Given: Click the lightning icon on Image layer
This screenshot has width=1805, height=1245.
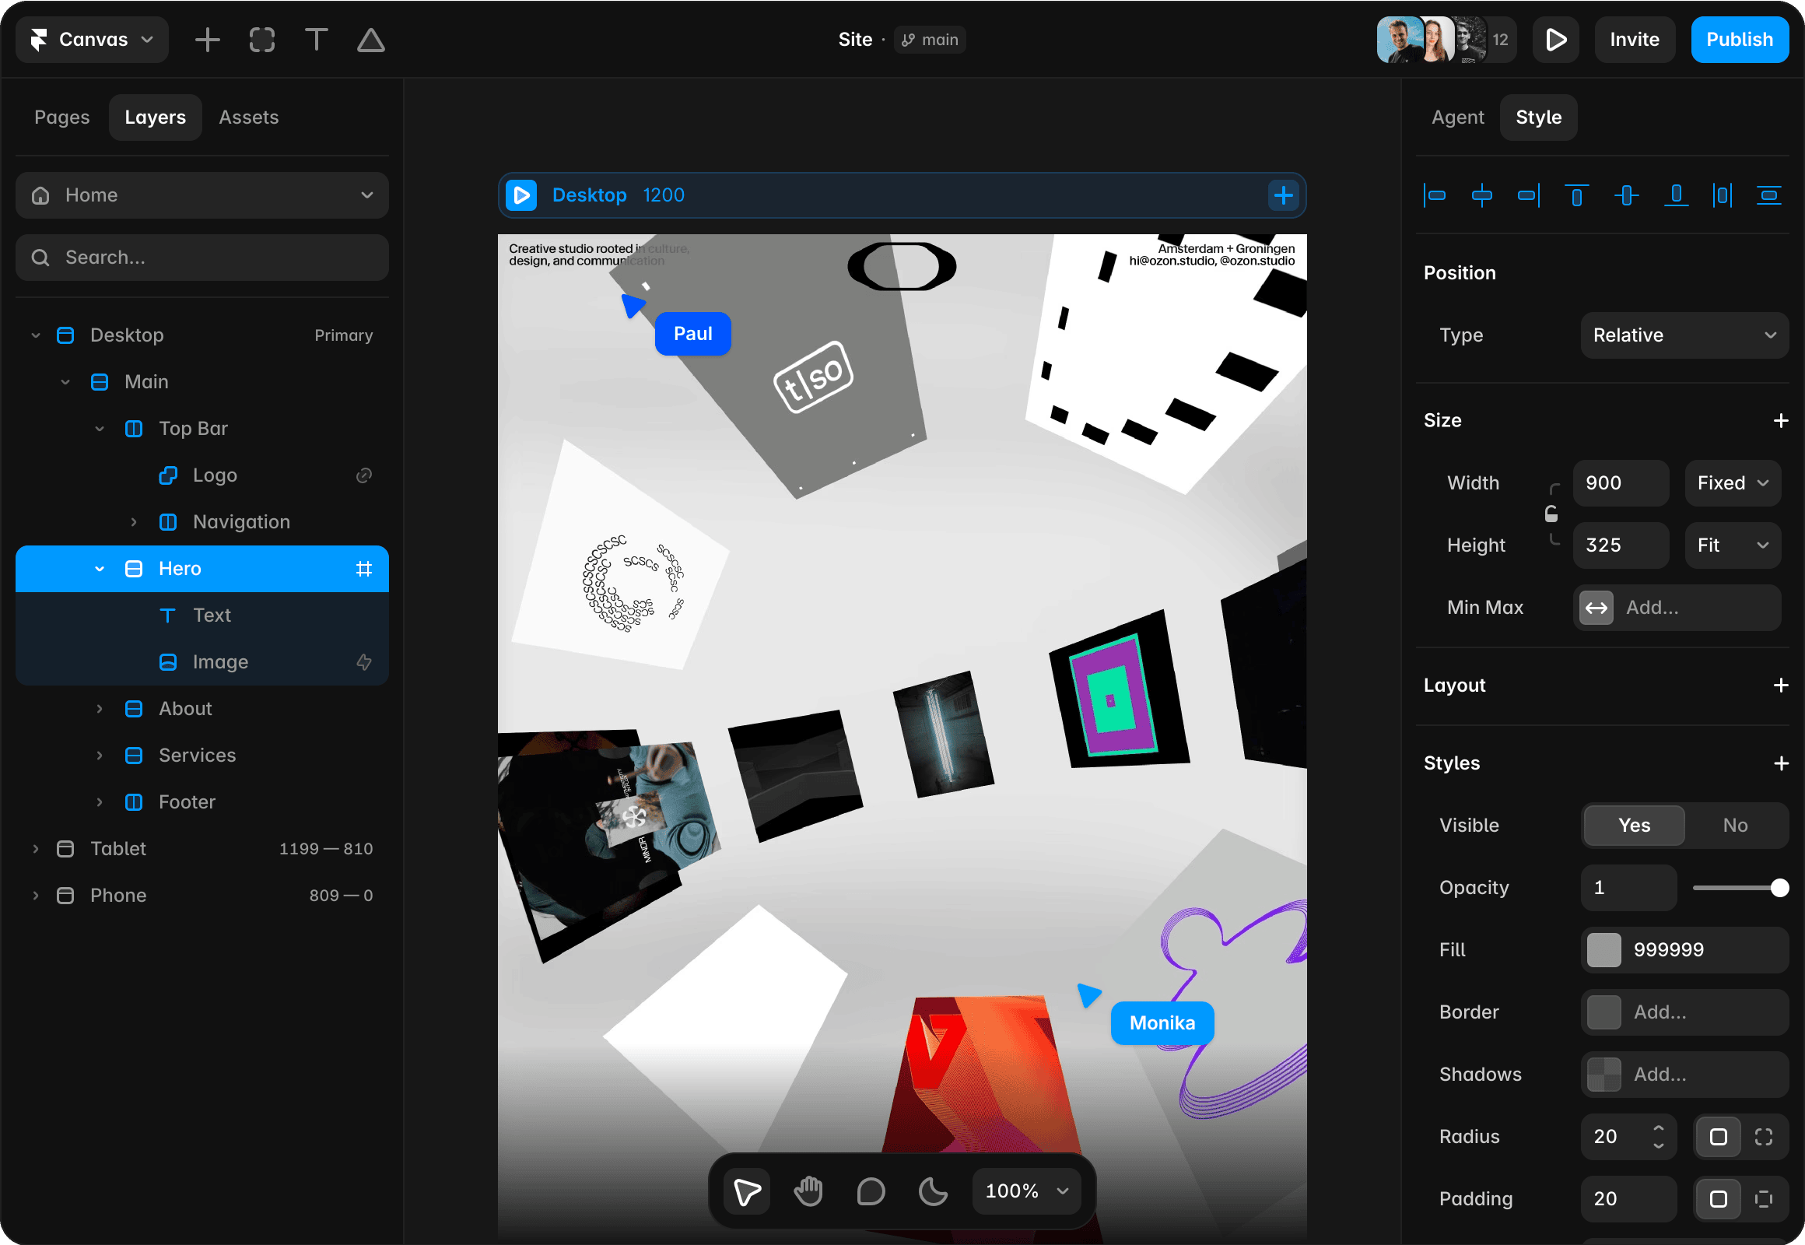Looking at the screenshot, I should (363, 662).
